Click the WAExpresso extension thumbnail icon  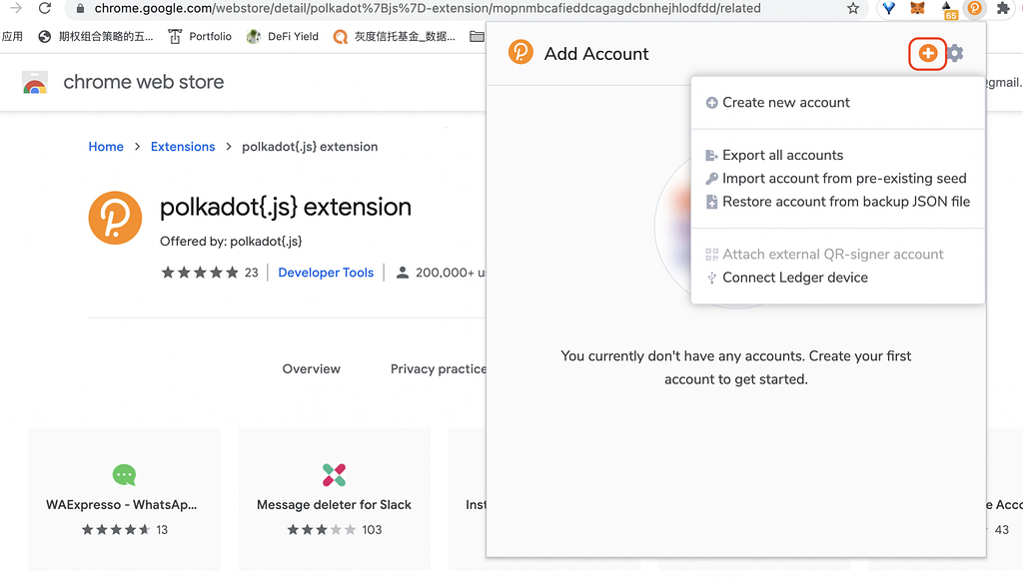coord(124,475)
